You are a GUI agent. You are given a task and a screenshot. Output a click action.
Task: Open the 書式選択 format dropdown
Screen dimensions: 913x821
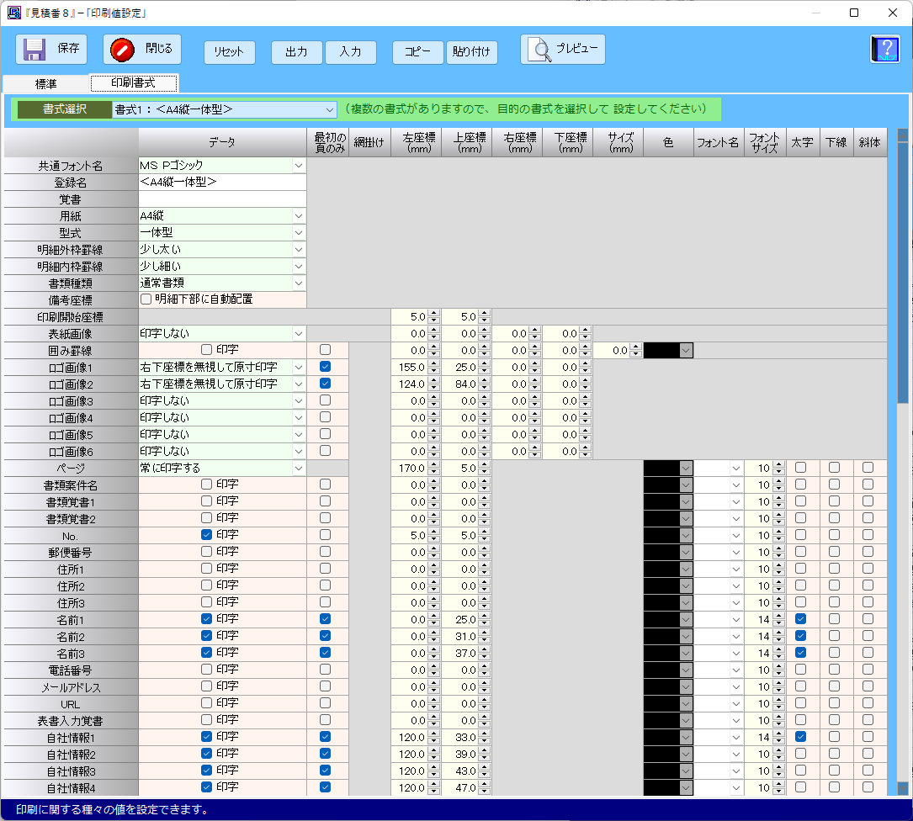tap(224, 109)
